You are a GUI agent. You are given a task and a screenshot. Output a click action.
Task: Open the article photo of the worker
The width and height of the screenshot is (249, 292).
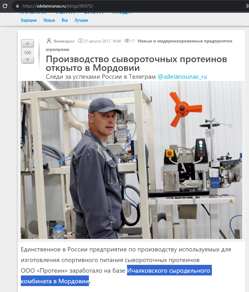click(131, 160)
